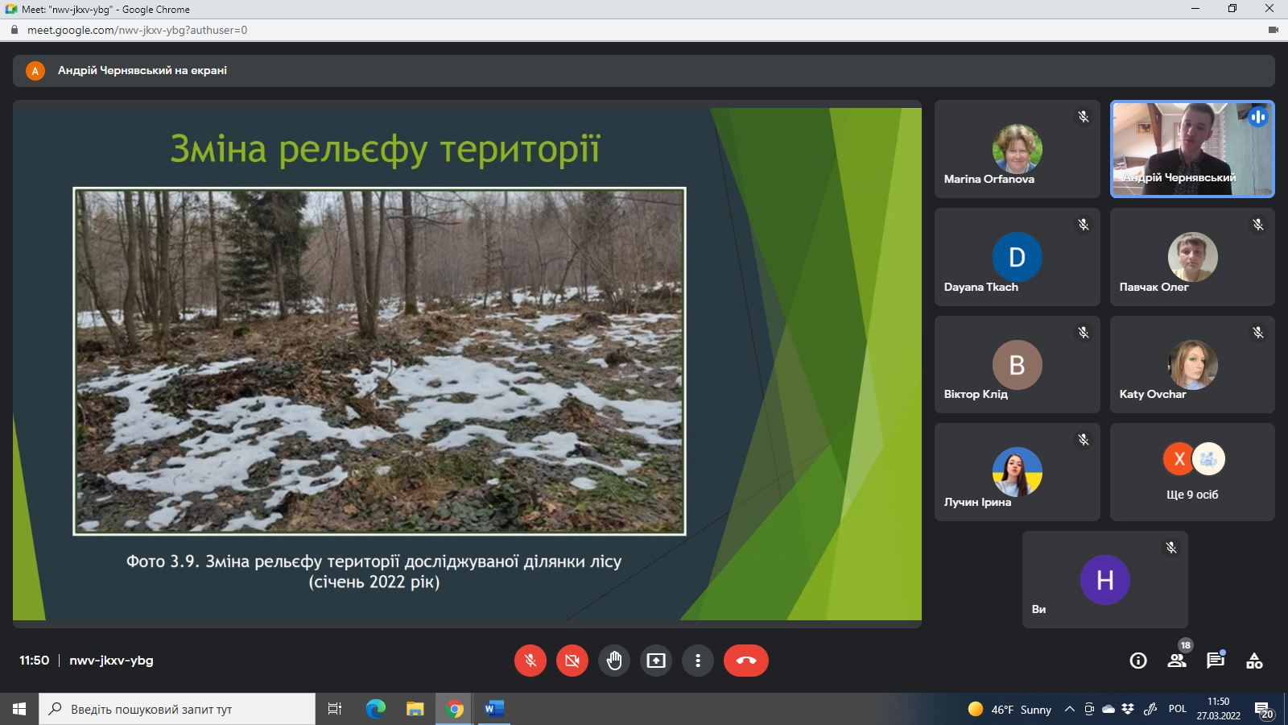
Task: Open the 'Ще 9 осіб' tile
Action: tap(1192, 472)
